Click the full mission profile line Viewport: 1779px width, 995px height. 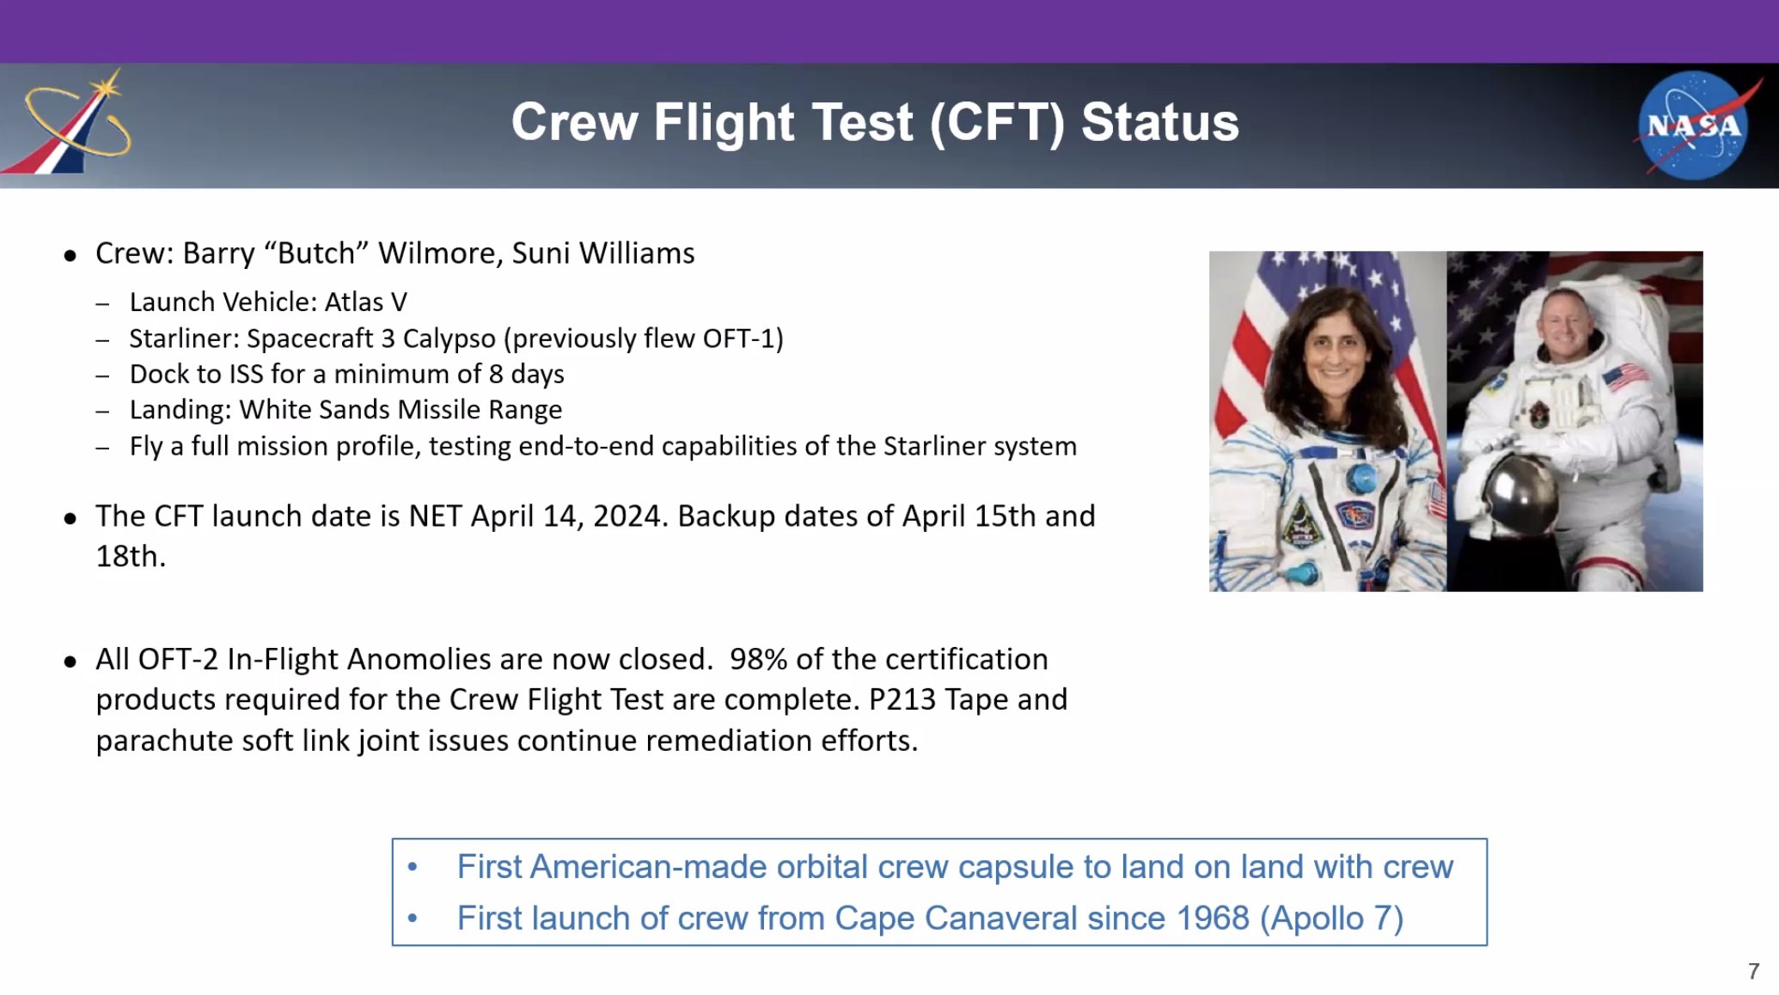[x=602, y=447]
